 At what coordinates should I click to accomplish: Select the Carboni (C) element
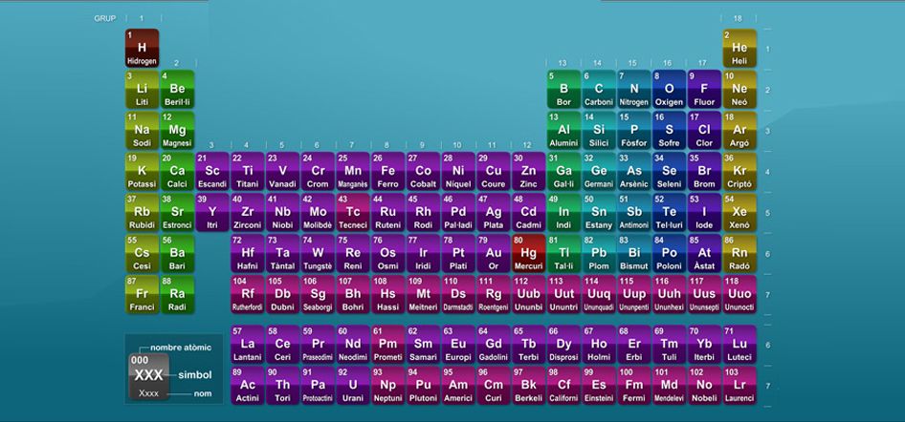coord(599,90)
